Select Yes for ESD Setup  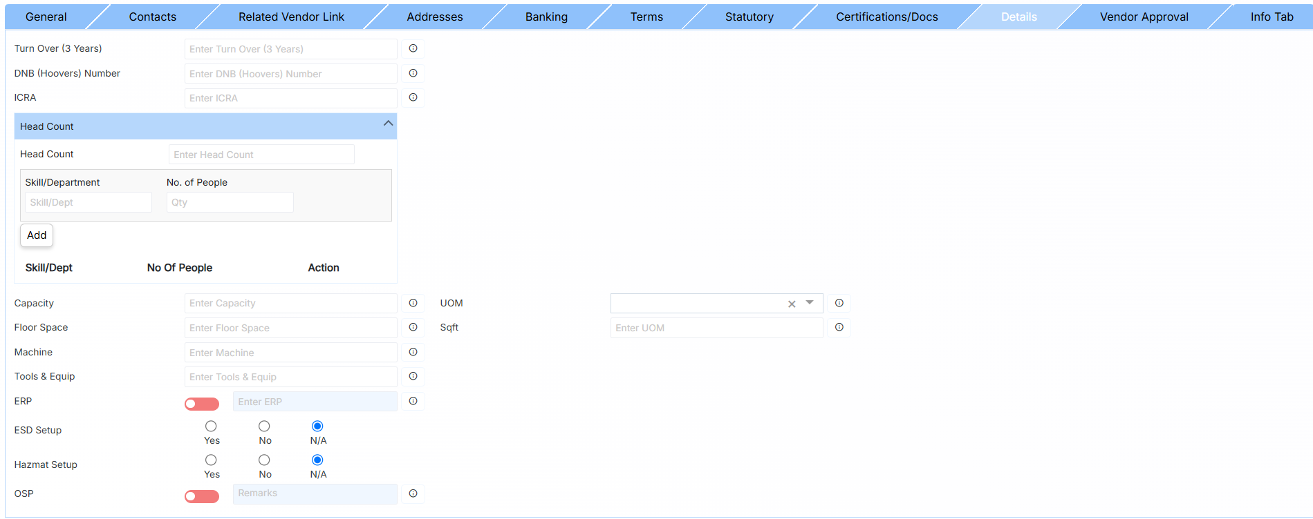(211, 427)
